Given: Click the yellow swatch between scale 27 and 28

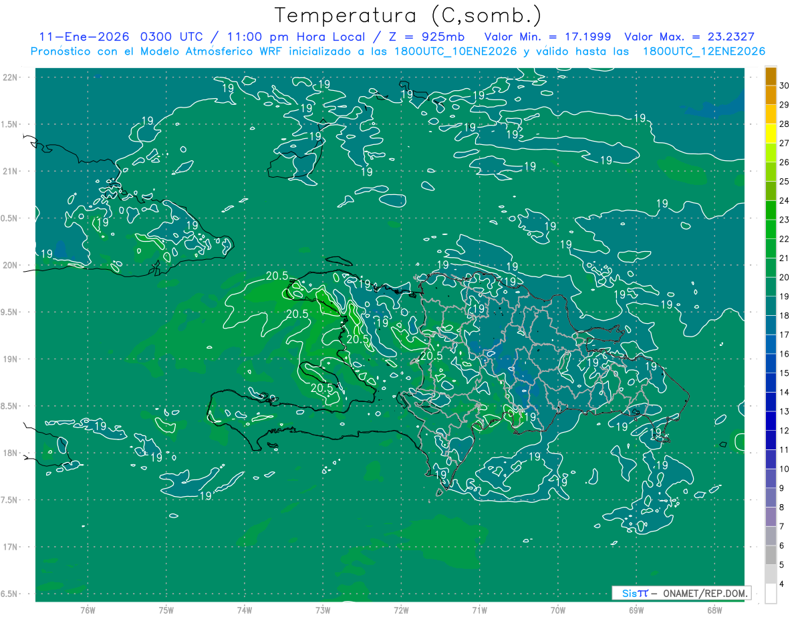Looking at the screenshot, I should point(771,134).
